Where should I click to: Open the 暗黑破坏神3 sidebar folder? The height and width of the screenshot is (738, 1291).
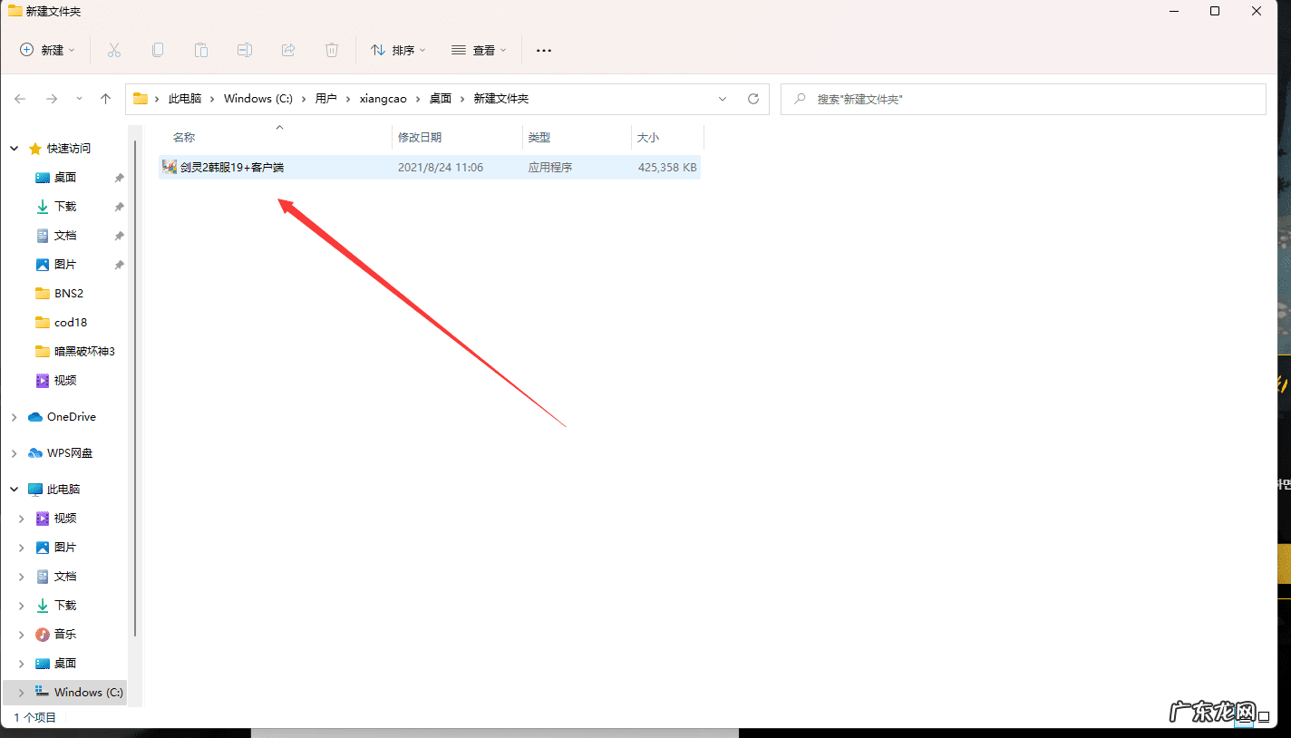(80, 351)
